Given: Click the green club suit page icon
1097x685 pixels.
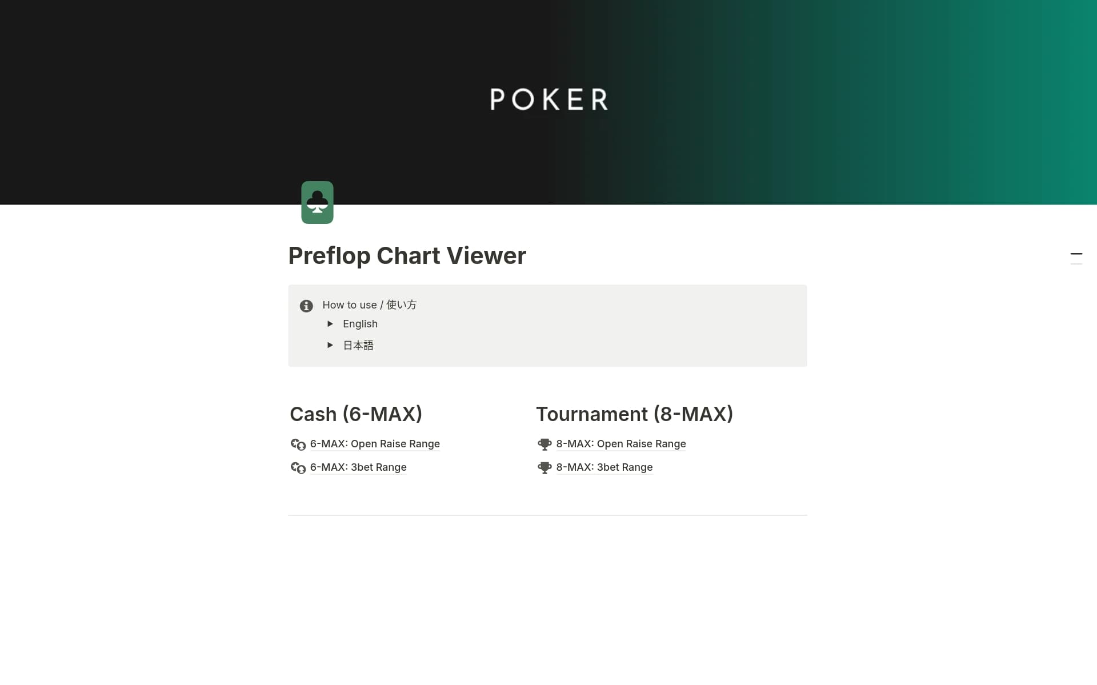Looking at the screenshot, I should (x=317, y=202).
